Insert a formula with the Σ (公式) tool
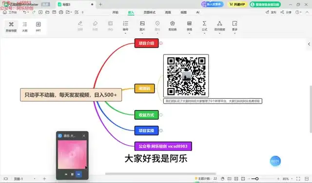Viewport: 312px width, 183px height. (204, 26)
